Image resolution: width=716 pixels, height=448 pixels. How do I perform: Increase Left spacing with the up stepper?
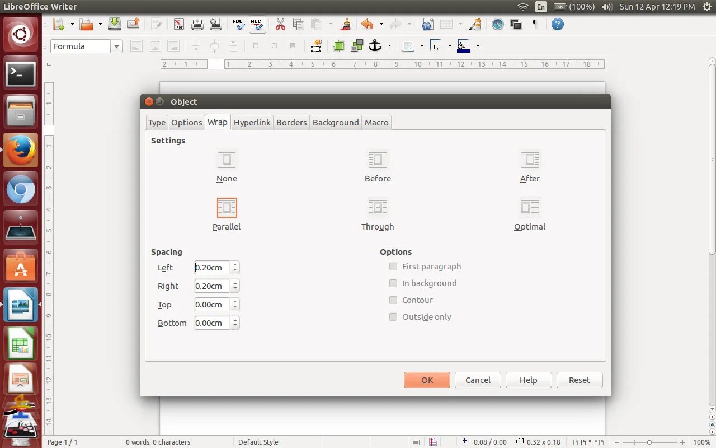(x=235, y=264)
